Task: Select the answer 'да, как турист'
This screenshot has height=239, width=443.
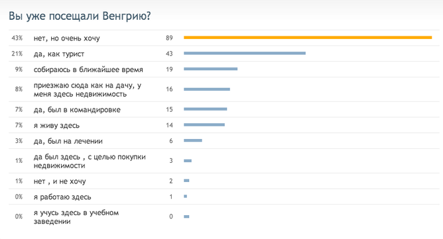Action: tap(59, 54)
